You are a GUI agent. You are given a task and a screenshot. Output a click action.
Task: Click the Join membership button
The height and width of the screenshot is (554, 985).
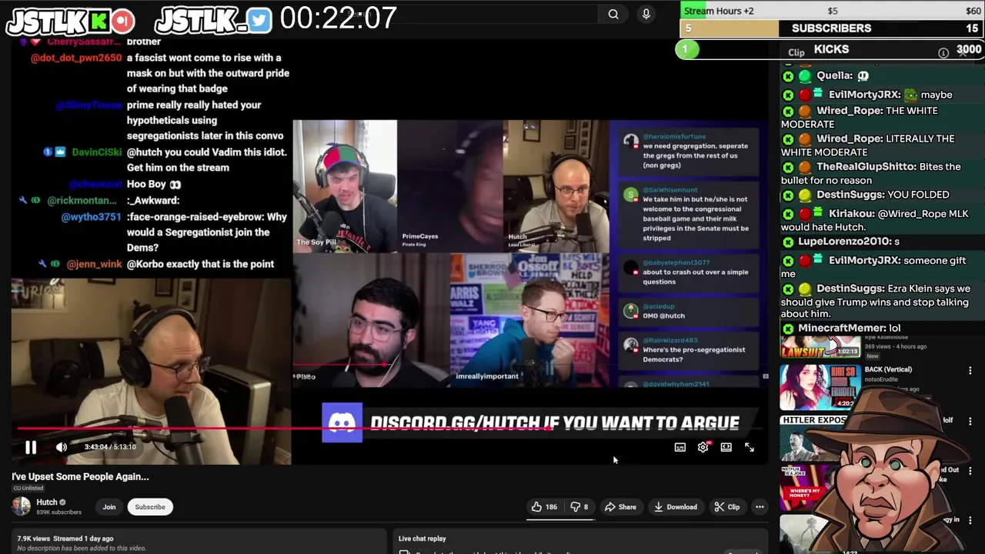(x=109, y=507)
